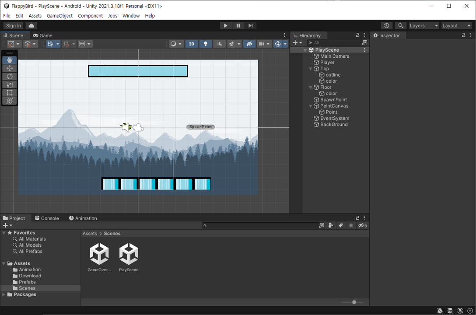Viewport: 476px width, 315px height.
Task: Collapse the Favorites section
Action: pyautogui.click(x=3, y=233)
